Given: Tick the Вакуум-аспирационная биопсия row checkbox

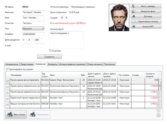Looking at the screenshot, I should click(8, 105).
